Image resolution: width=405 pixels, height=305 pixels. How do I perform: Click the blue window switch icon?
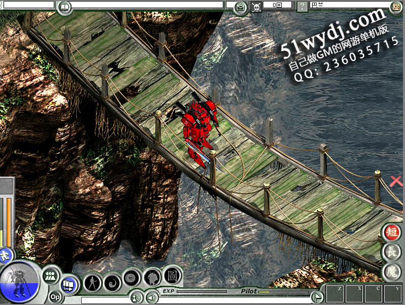pos(68,285)
